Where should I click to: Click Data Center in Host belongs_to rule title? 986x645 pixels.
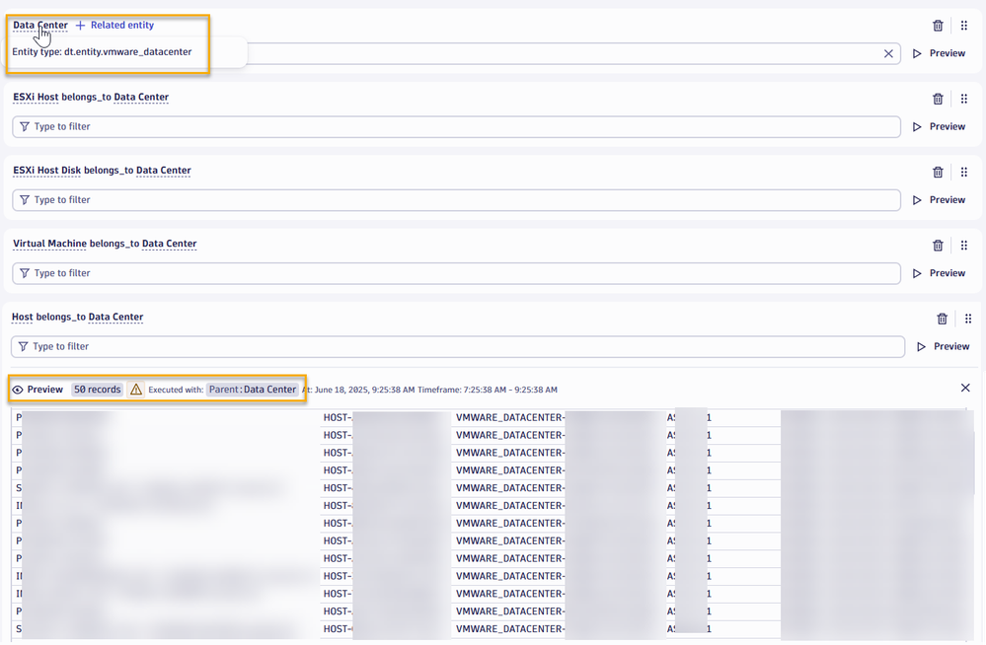tap(115, 317)
